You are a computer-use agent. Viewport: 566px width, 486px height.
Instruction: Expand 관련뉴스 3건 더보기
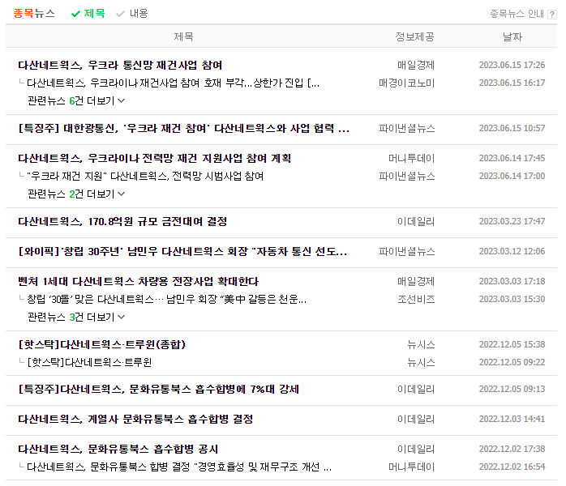point(76,317)
